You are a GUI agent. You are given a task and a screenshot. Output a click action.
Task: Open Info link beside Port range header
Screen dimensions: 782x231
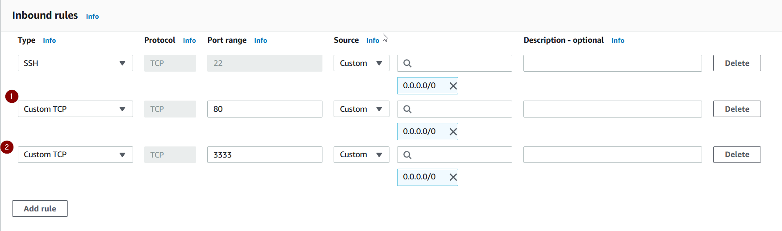tap(260, 41)
